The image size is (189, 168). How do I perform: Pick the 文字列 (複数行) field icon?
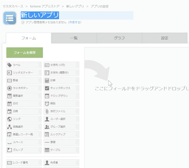pos(47,73)
